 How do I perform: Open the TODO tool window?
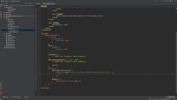(6, 97)
